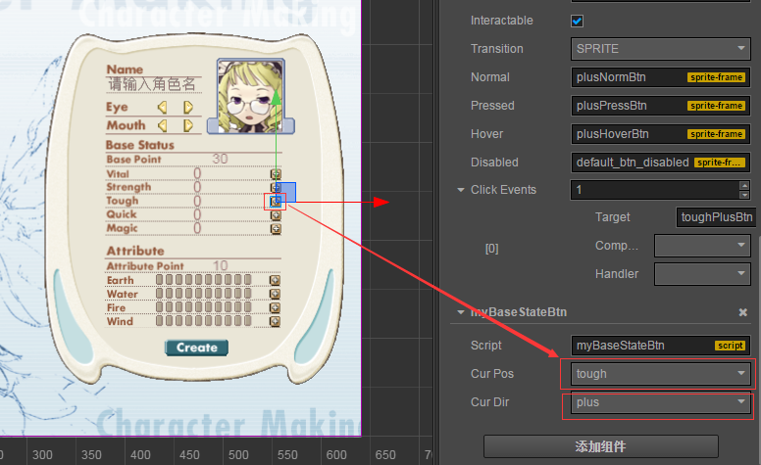Click the Water attribute gauge bar
The height and width of the screenshot is (465, 761).
[x=203, y=294]
